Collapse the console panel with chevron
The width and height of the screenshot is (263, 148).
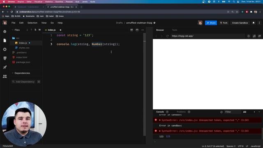click(259, 112)
